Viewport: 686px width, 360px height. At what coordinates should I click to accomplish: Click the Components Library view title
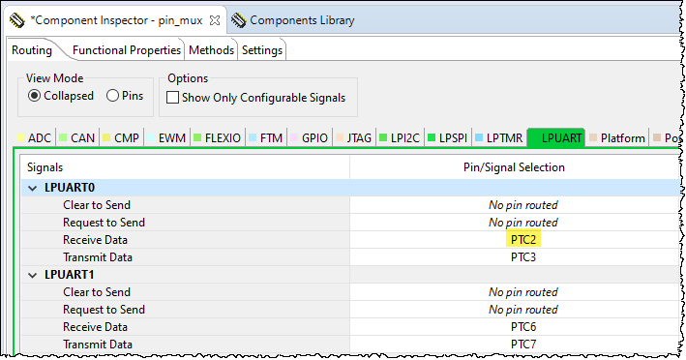point(302,20)
